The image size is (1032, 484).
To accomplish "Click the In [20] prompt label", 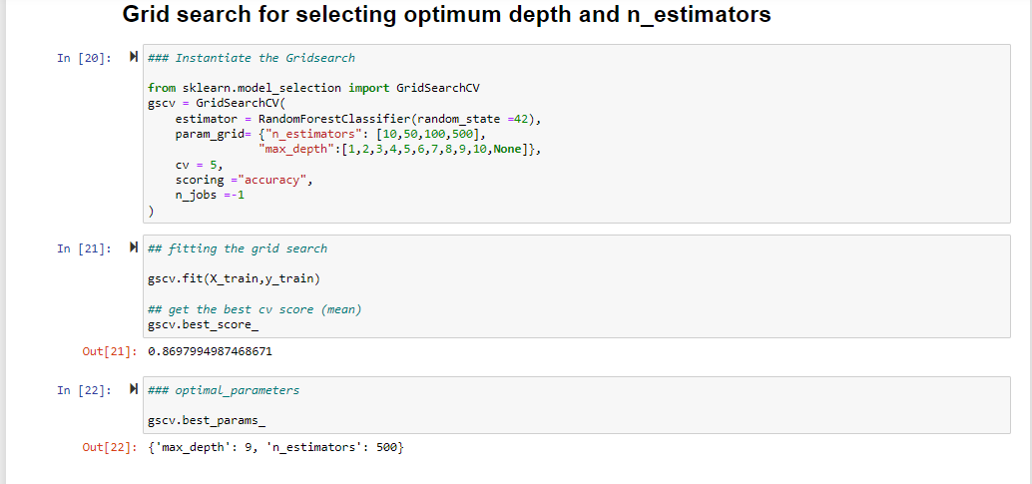I will (x=85, y=58).
